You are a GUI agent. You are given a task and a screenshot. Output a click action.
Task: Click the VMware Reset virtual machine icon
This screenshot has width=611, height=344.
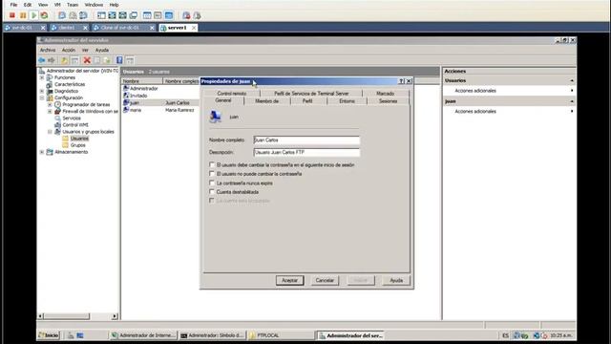point(44,15)
